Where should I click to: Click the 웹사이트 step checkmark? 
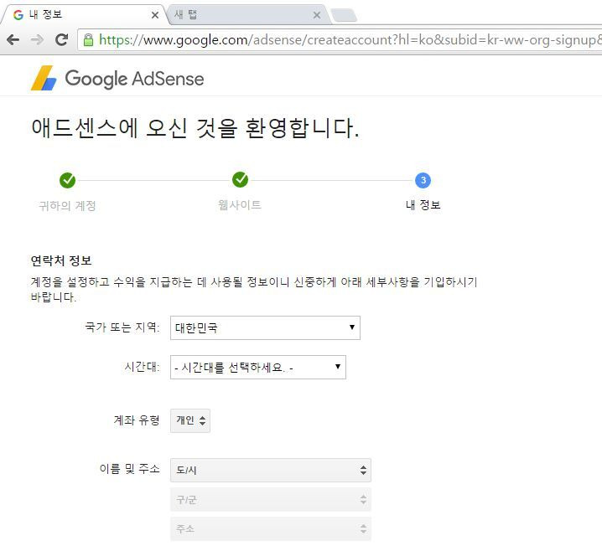[241, 180]
